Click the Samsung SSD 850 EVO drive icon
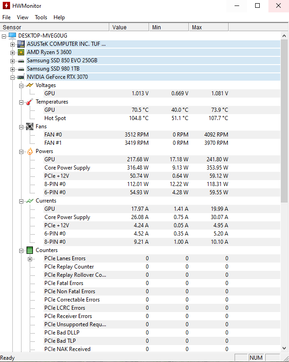This screenshot has height=362, width=289. (x=21, y=60)
